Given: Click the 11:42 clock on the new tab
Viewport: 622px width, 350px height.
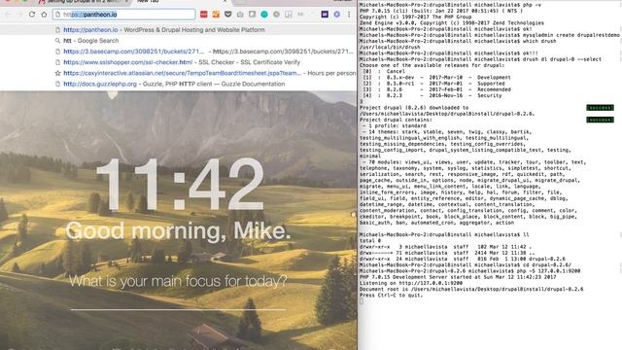Looking at the screenshot, I should pos(179,184).
